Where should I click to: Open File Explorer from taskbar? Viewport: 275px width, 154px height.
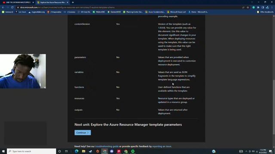click(84, 151)
